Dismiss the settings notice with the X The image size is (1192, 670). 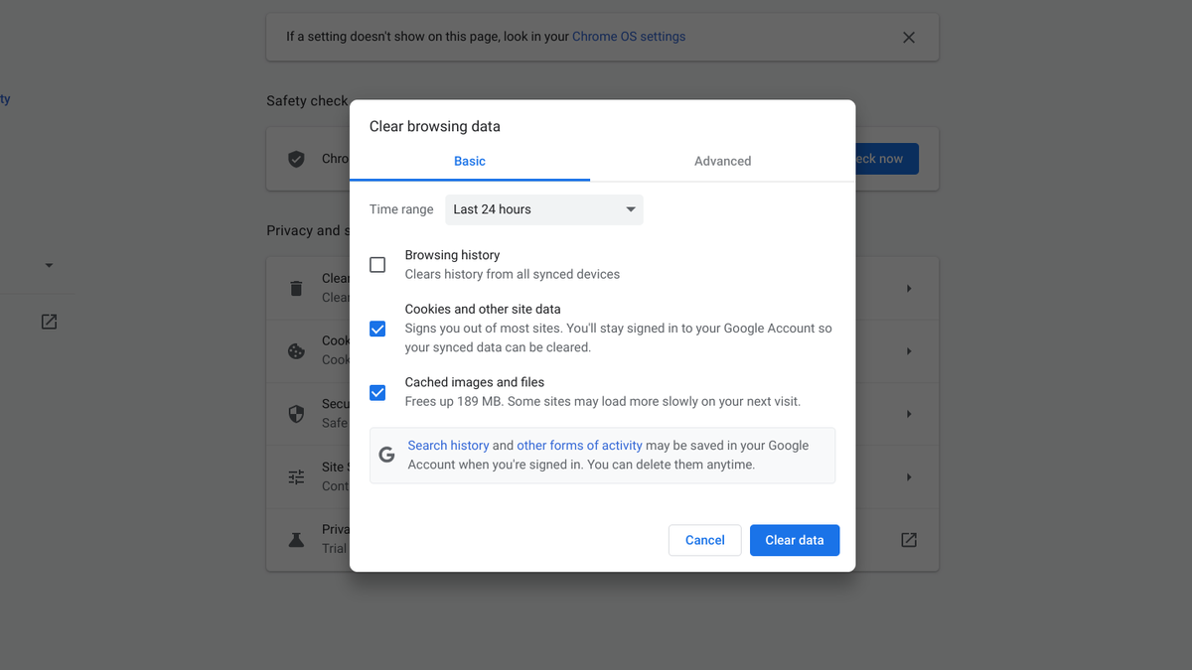908,37
